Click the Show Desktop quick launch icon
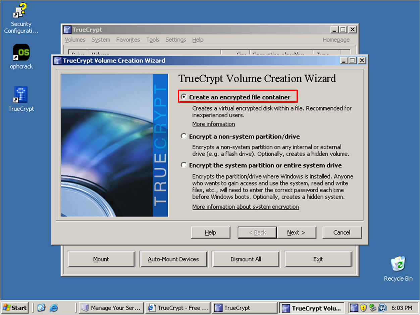420x315 pixels. pos(41,308)
